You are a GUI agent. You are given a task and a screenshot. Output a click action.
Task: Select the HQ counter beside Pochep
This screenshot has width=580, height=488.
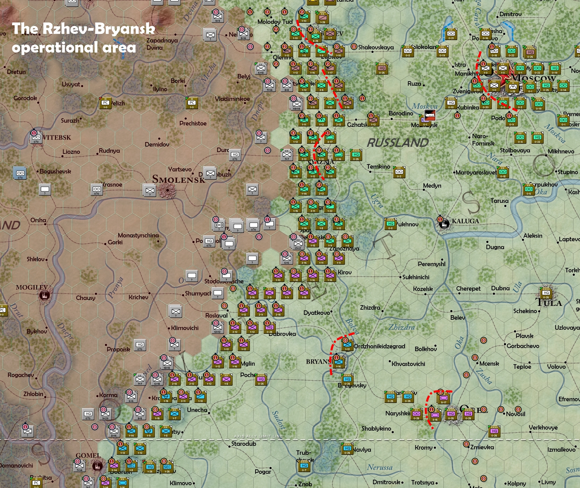click(x=261, y=379)
